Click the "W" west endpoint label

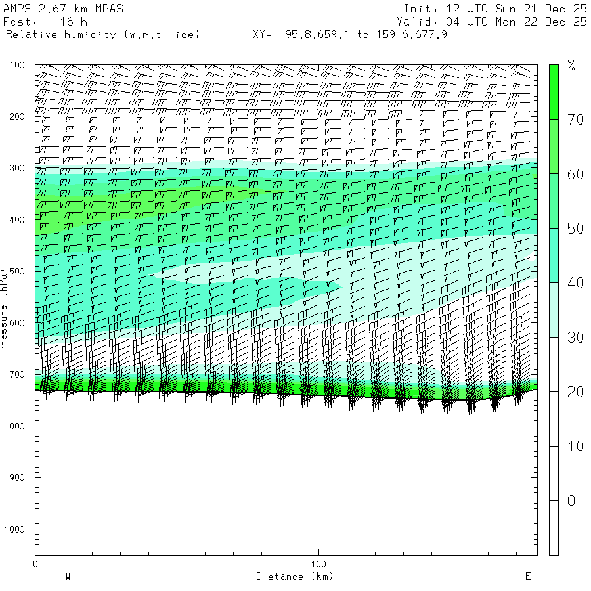point(68,577)
